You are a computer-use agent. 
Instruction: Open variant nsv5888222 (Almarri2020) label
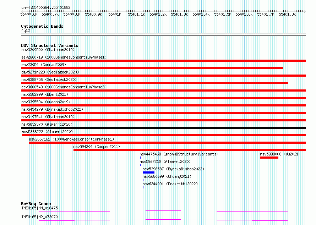47,132
